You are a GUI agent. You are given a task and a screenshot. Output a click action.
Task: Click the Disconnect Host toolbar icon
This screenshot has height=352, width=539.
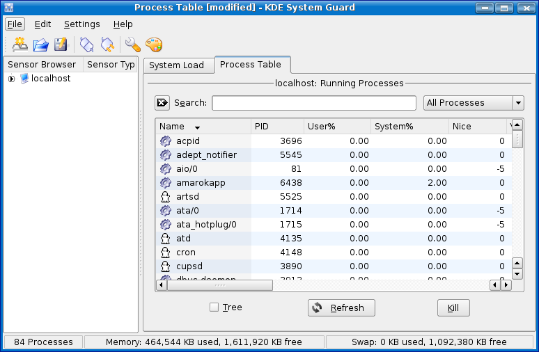[x=107, y=45]
